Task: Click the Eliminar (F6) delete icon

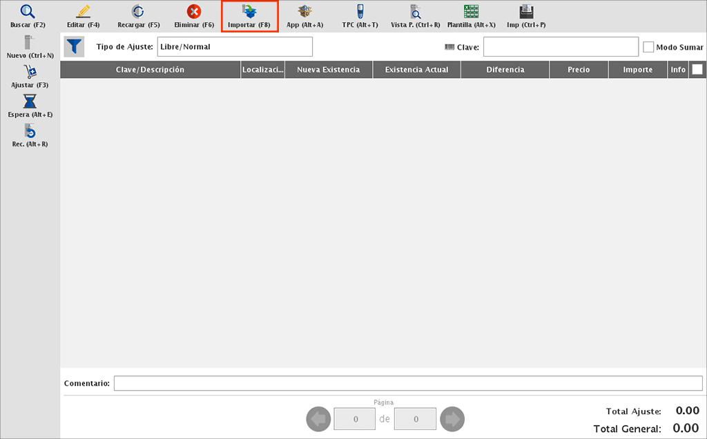Action: pyautogui.click(x=194, y=12)
